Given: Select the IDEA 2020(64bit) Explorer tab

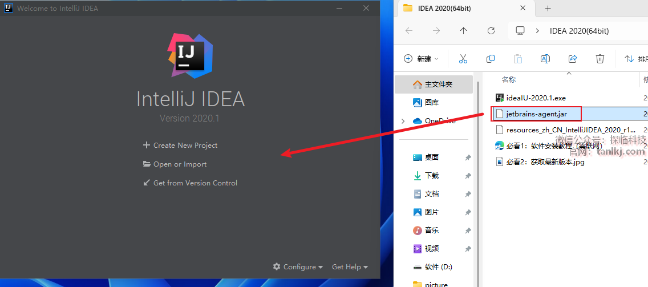Looking at the screenshot, I should [466, 8].
